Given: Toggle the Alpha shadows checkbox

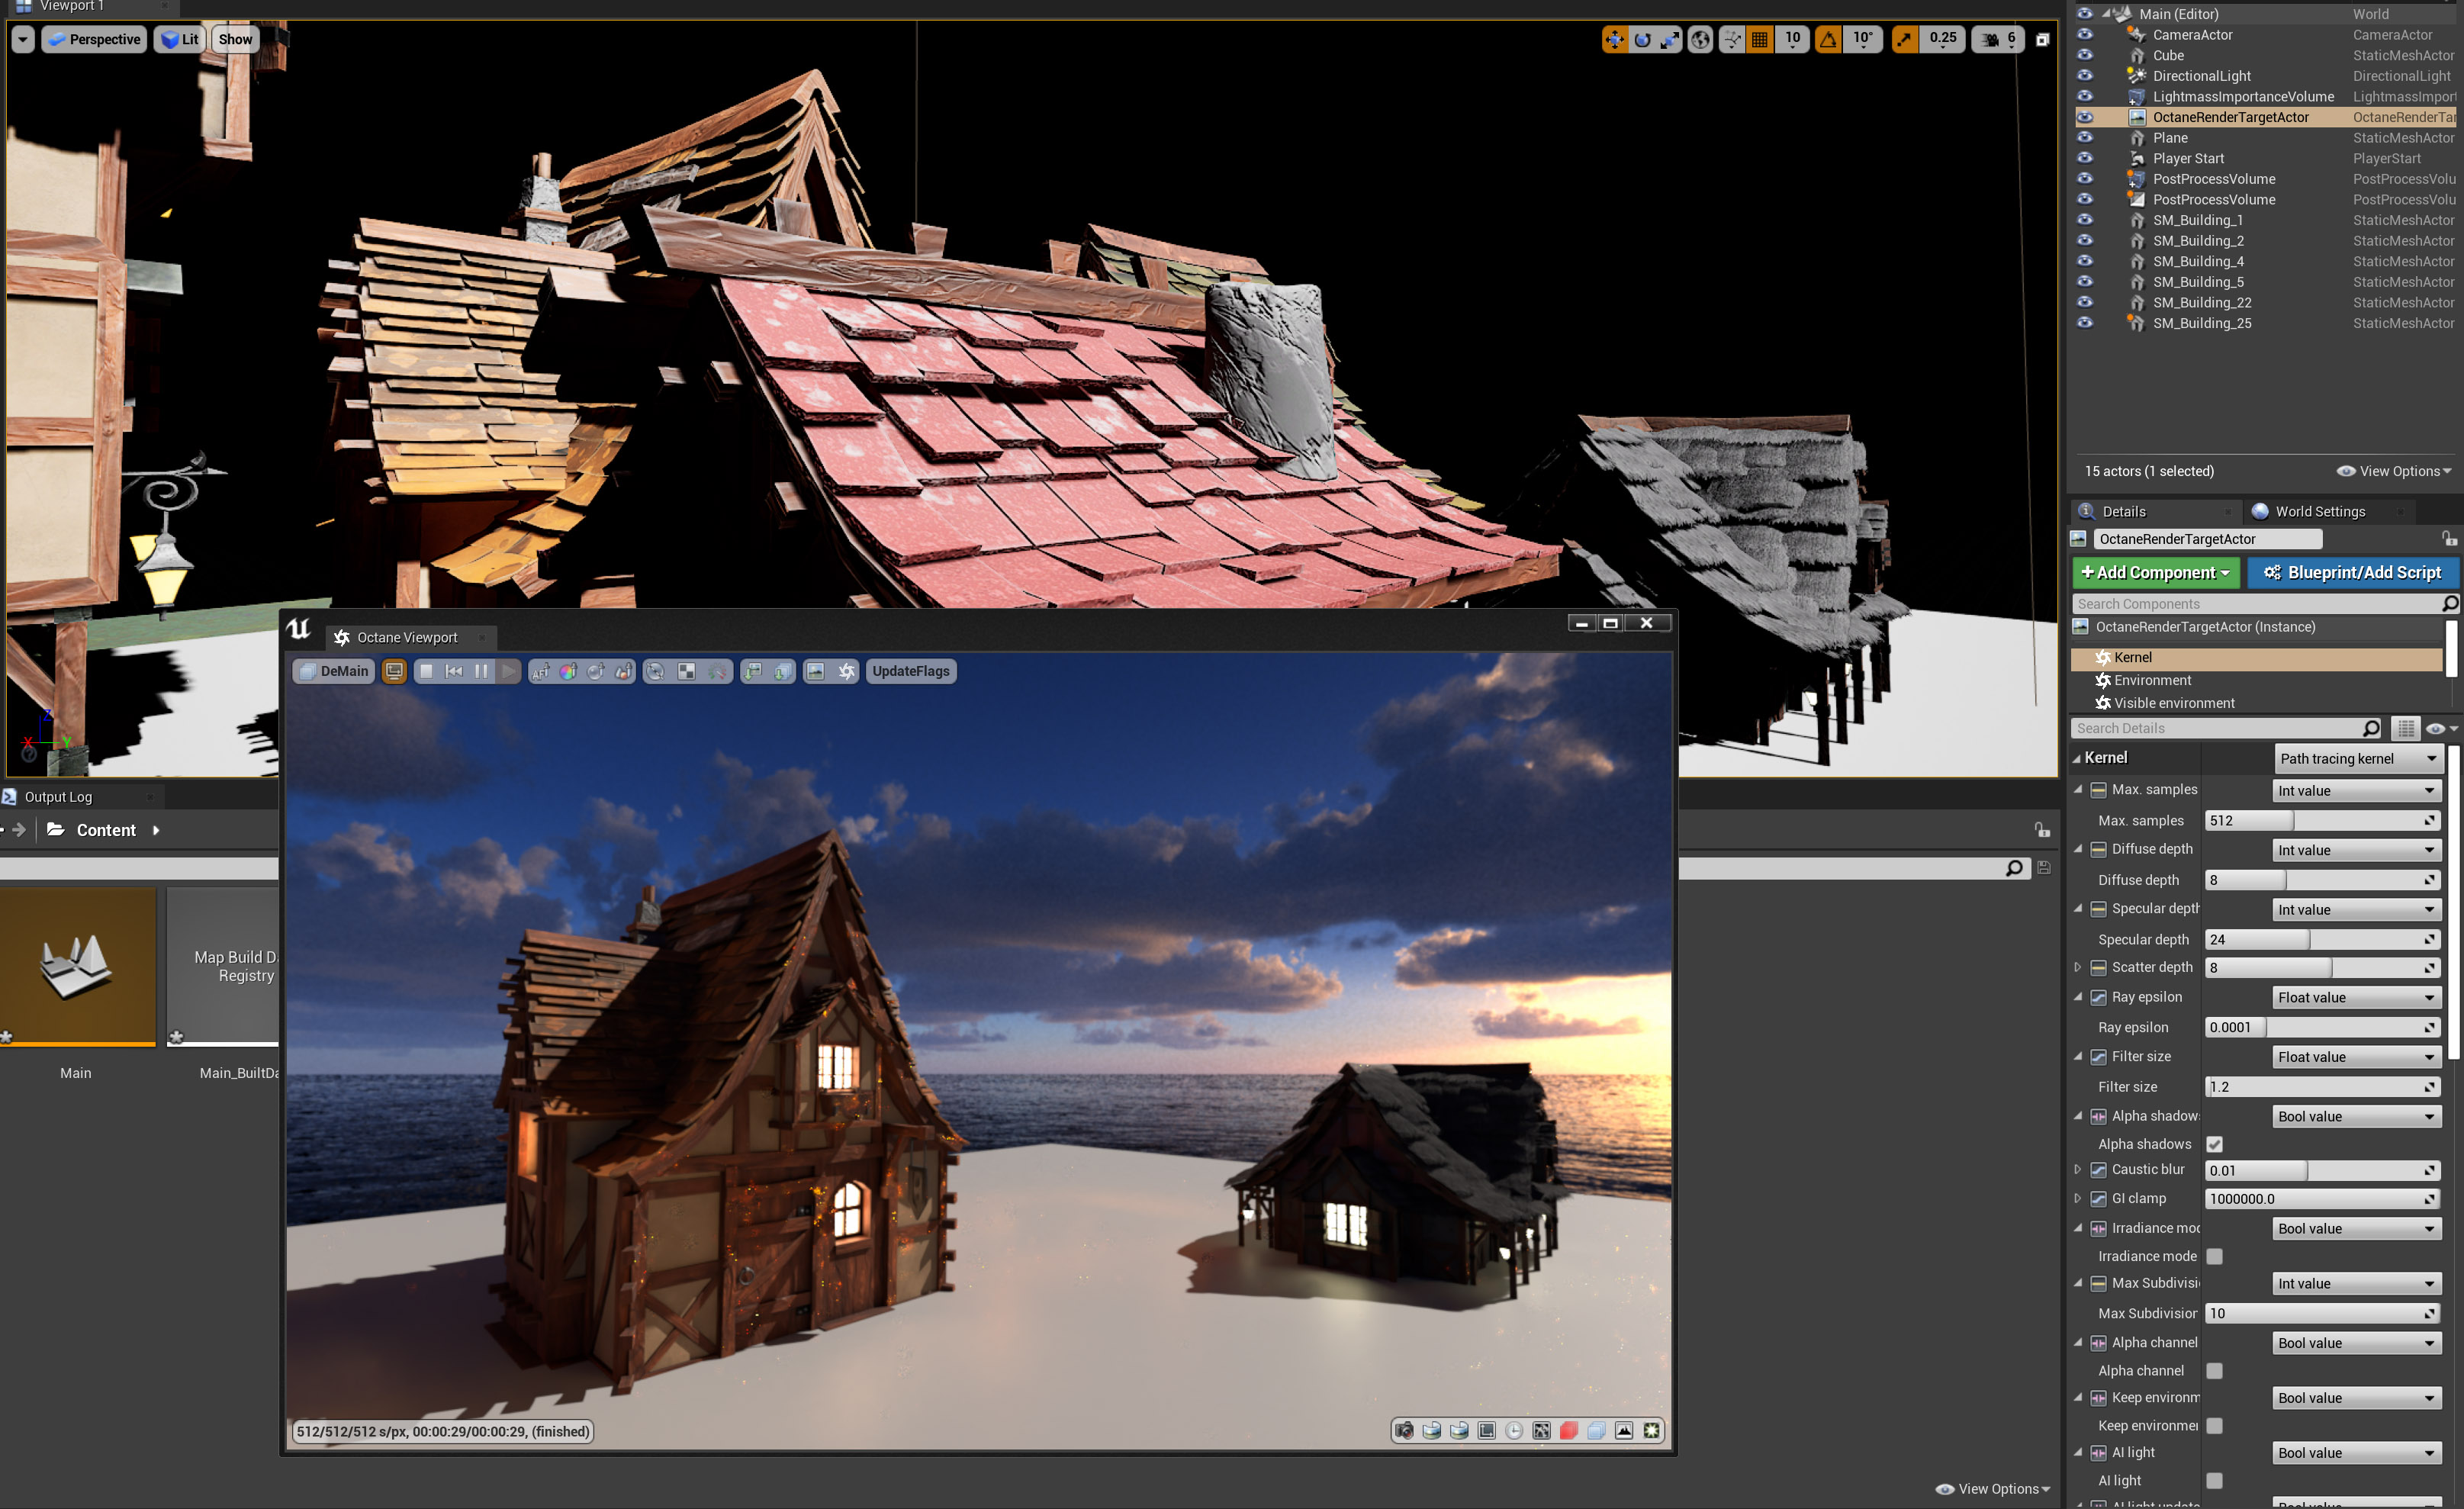Looking at the screenshot, I should 2214,1144.
